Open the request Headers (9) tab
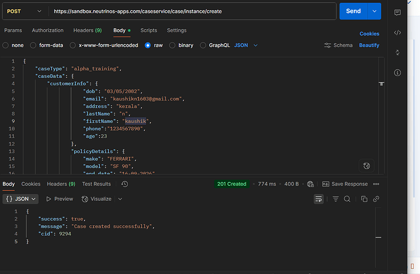420x274 pixels. [x=88, y=30]
